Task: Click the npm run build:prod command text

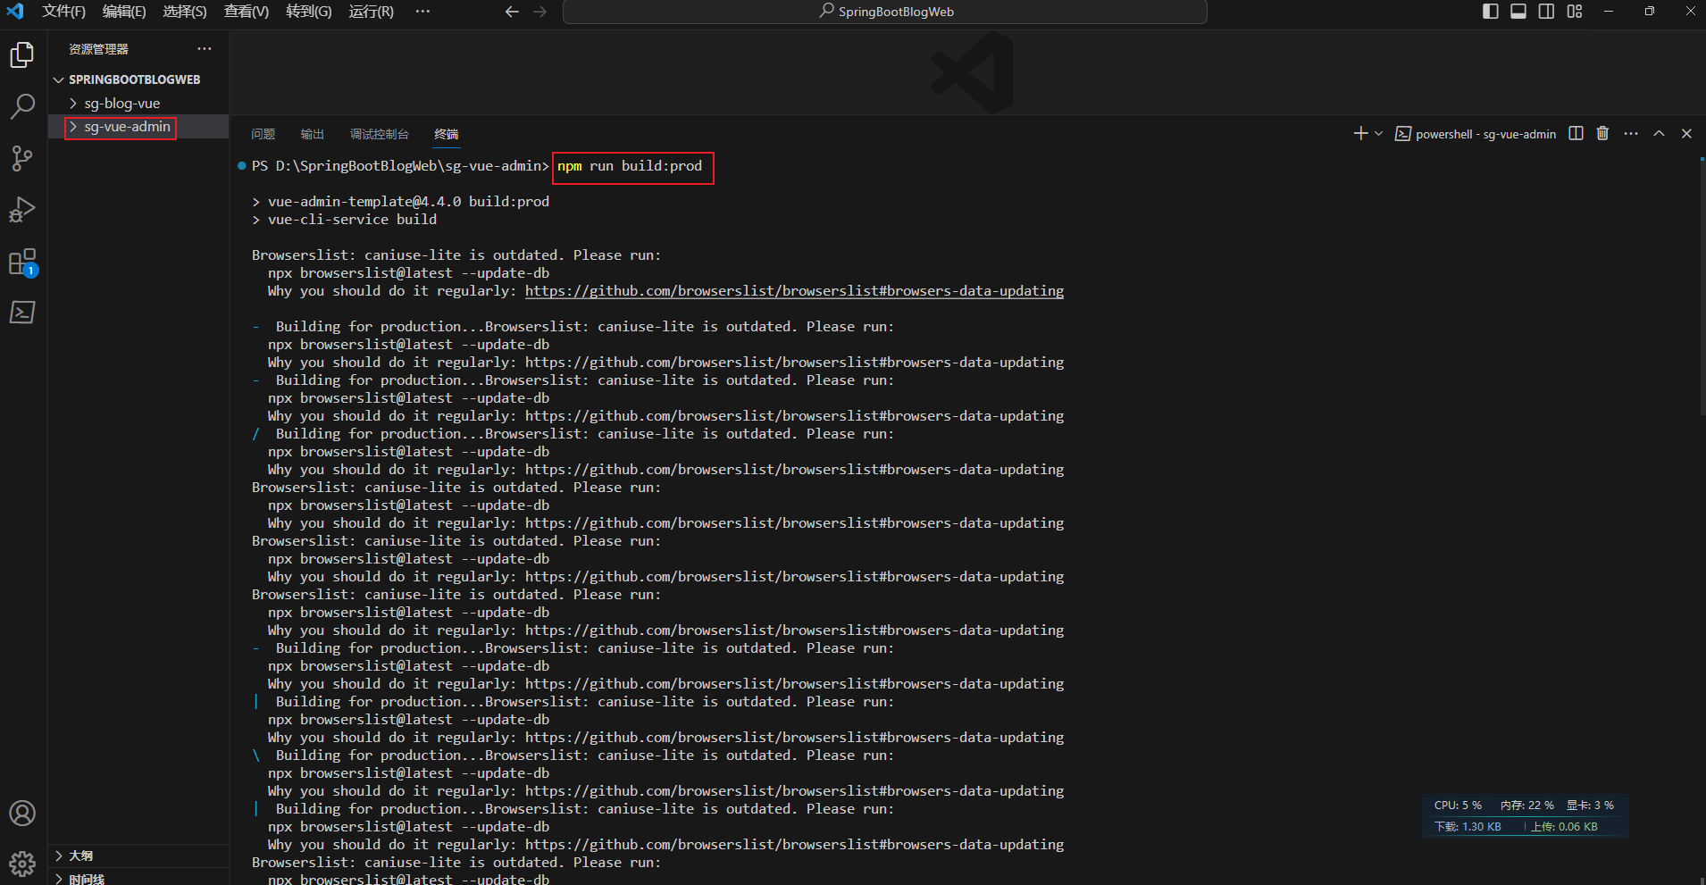Action: click(x=630, y=166)
